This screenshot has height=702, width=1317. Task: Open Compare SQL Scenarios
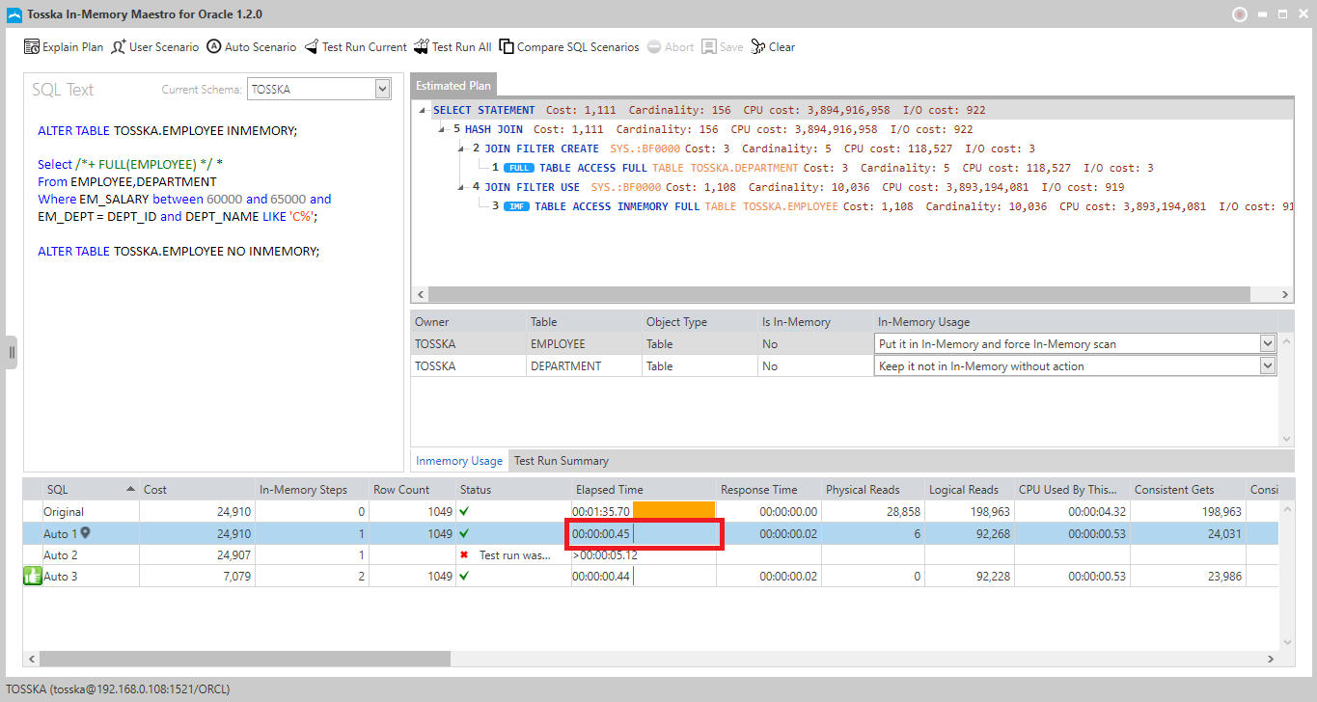(x=568, y=46)
